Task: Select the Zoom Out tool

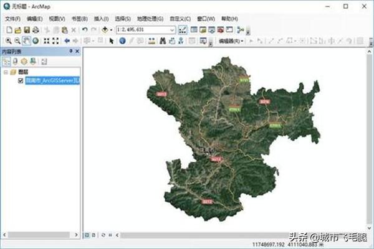Action: pyautogui.click(x=17, y=41)
